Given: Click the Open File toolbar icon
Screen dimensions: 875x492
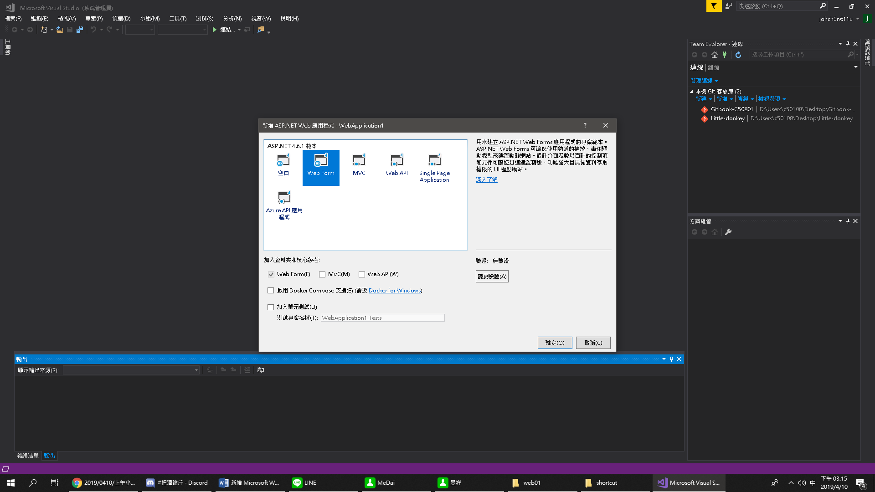Looking at the screenshot, I should 60,30.
